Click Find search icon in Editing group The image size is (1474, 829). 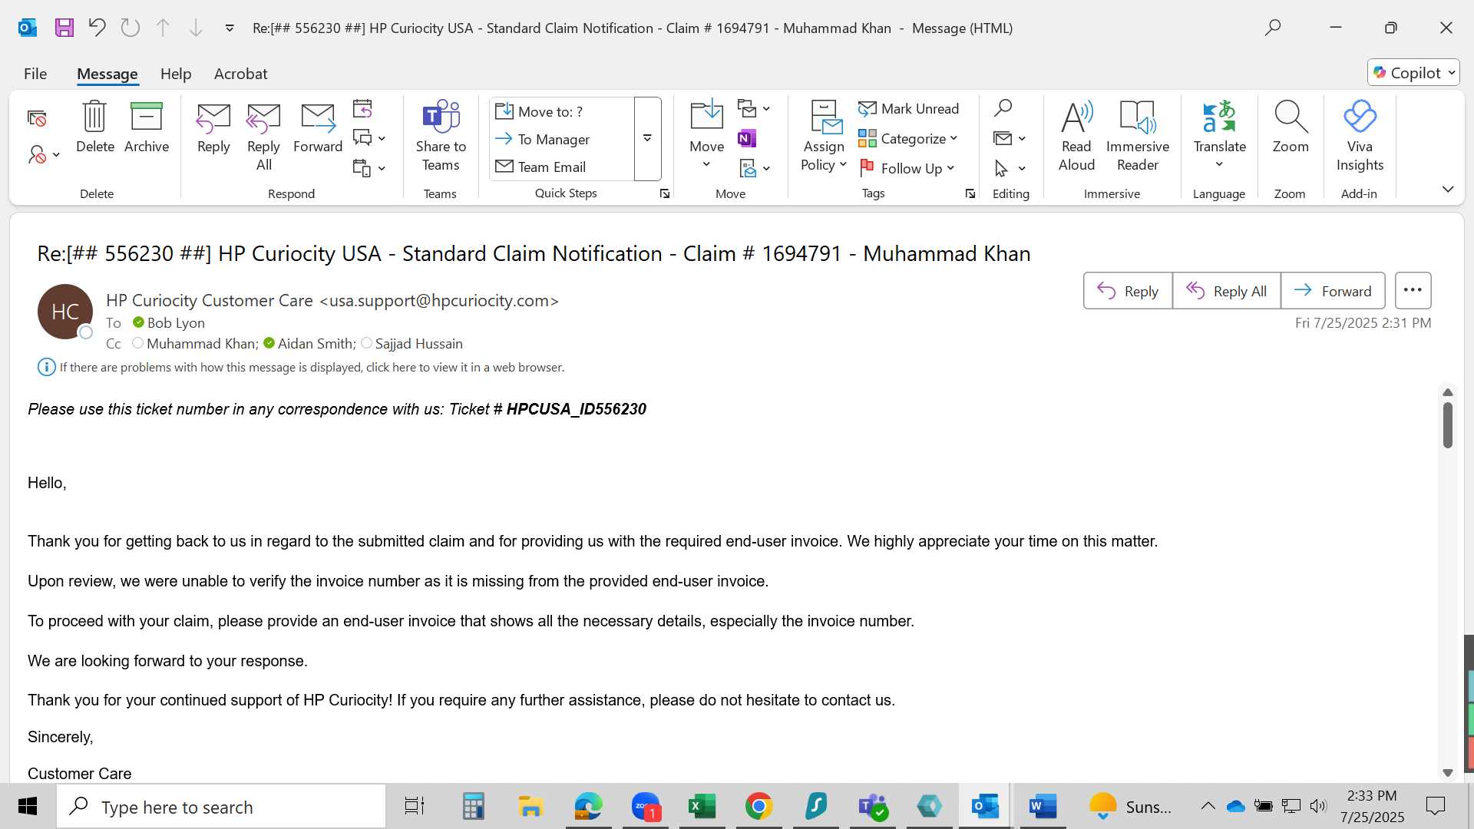click(x=1003, y=108)
